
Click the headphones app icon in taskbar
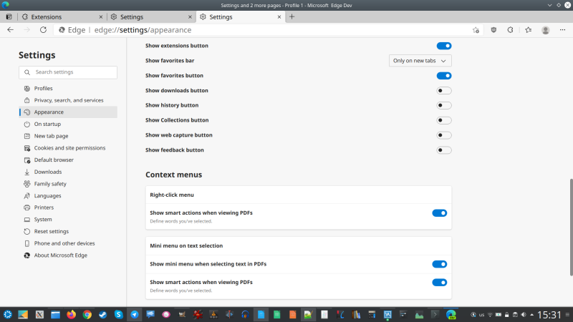pos(245,314)
